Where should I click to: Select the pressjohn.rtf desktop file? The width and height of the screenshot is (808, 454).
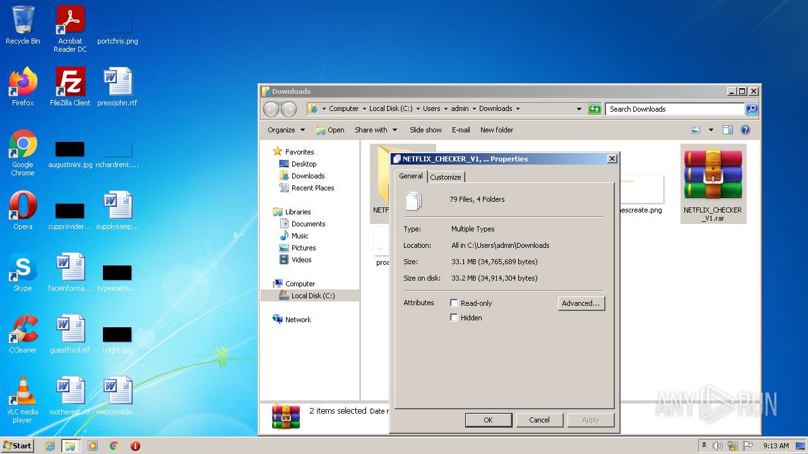point(117,87)
